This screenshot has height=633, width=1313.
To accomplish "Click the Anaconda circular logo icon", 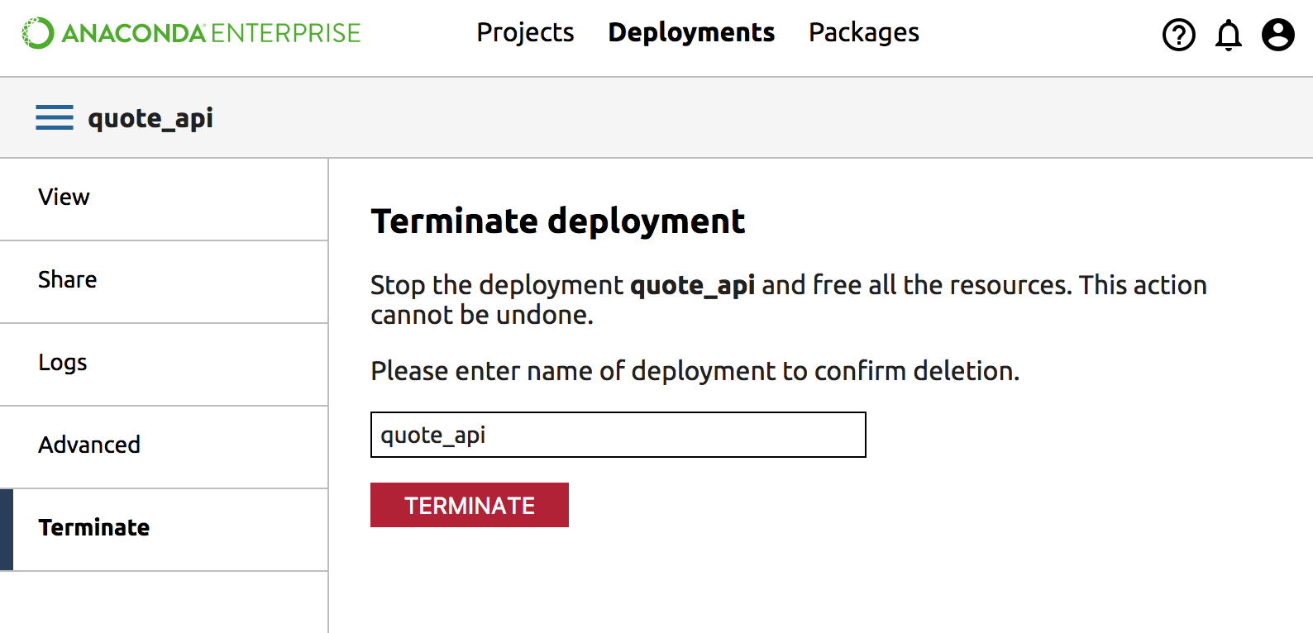I will [37, 33].
